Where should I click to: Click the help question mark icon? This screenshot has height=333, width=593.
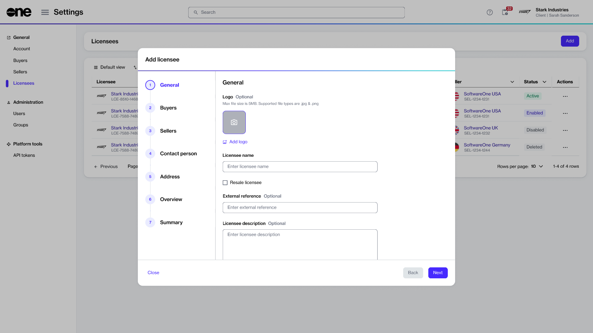490,12
